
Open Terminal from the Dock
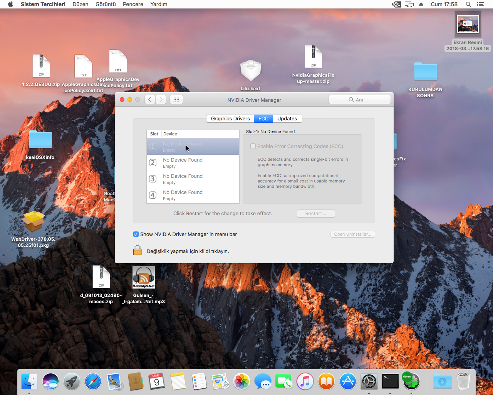[x=390, y=381]
